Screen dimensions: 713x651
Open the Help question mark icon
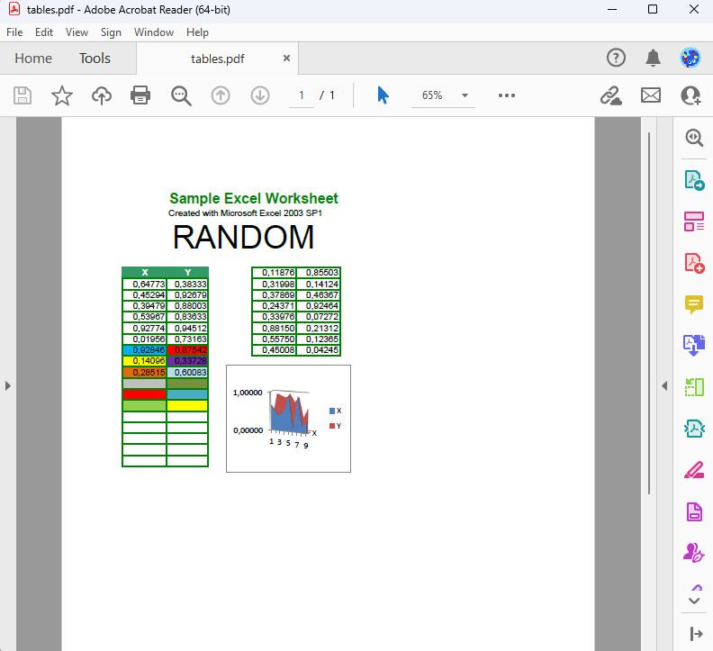(616, 58)
